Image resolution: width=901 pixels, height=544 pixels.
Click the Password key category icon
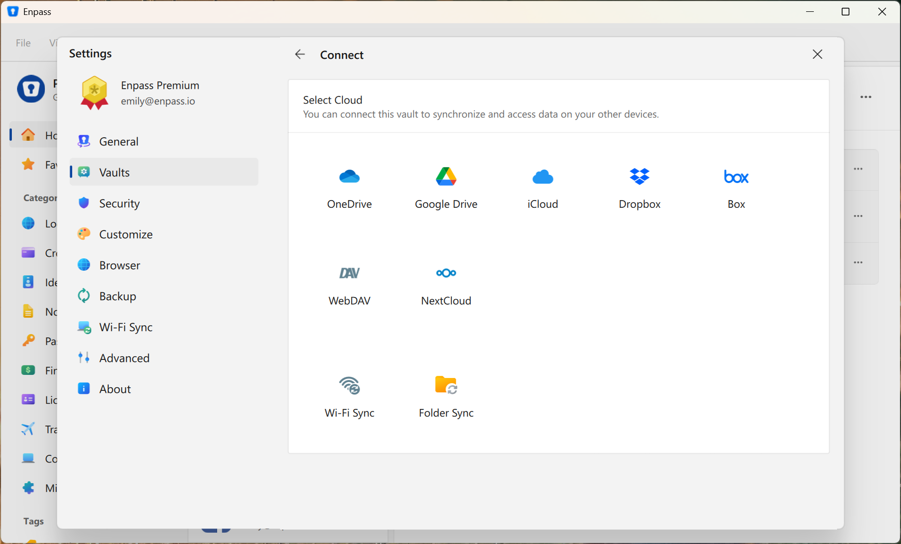click(28, 341)
